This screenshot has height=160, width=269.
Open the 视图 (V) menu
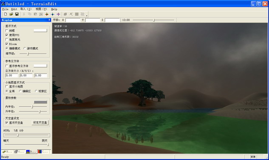click(x=41, y=9)
